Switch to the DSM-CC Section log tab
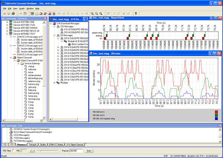The width and height of the screenshot is (223, 158). click(56, 145)
